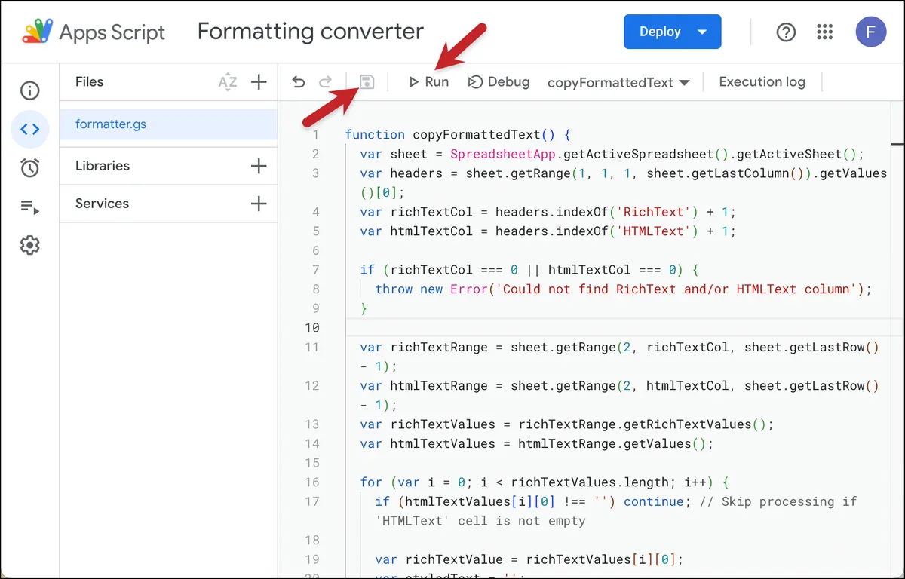Click 'var htmlTextRange' on line 12
Screen dimensions: 905x579
click(424, 386)
